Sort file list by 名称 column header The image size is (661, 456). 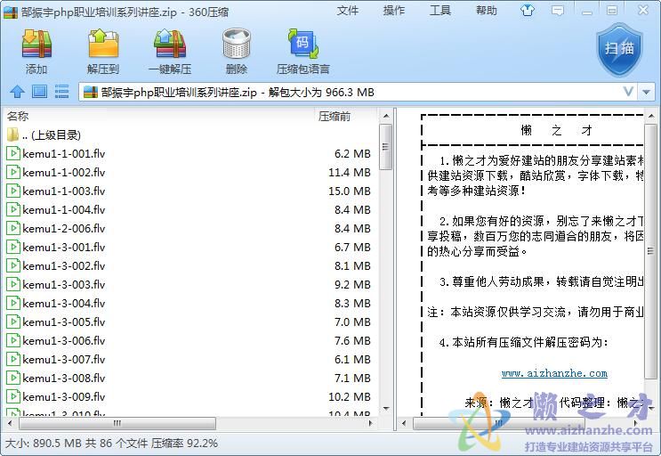click(18, 116)
